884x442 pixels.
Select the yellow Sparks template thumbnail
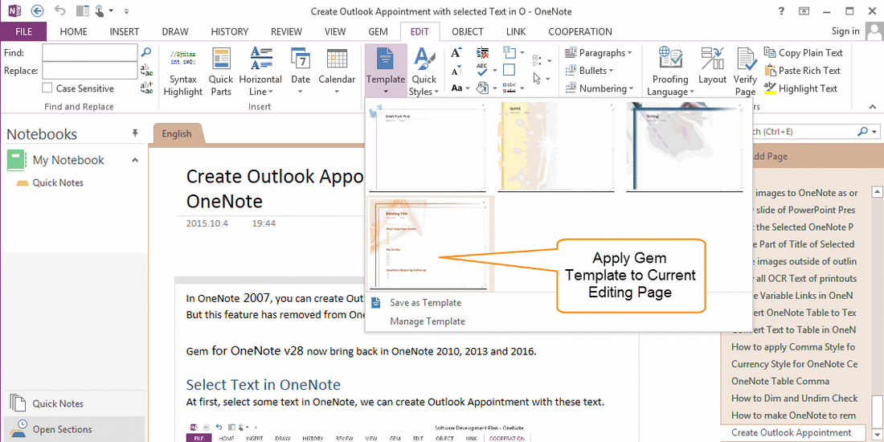click(x=556, y=147)
